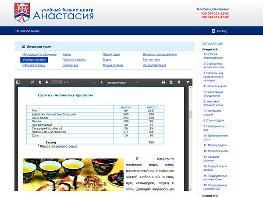
Task: Open the 'Презентация' link
Action: coord(111,54)
